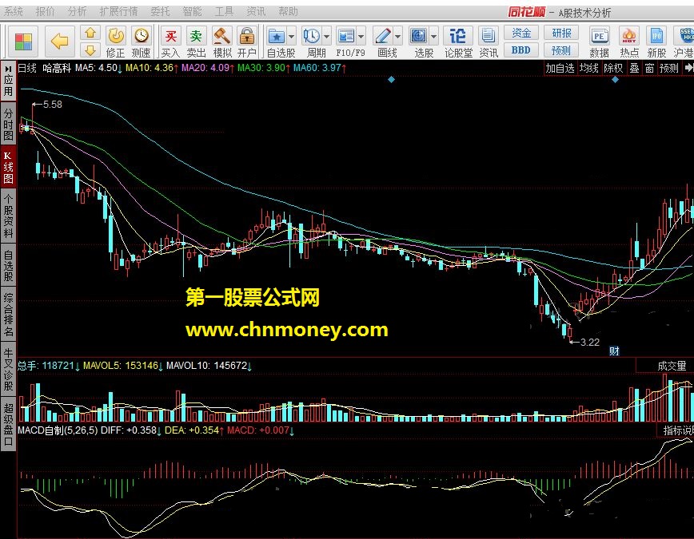Toggle the 均线 moving average display
This screenshot has width=694, height=539.
click(x=589, y=68)
